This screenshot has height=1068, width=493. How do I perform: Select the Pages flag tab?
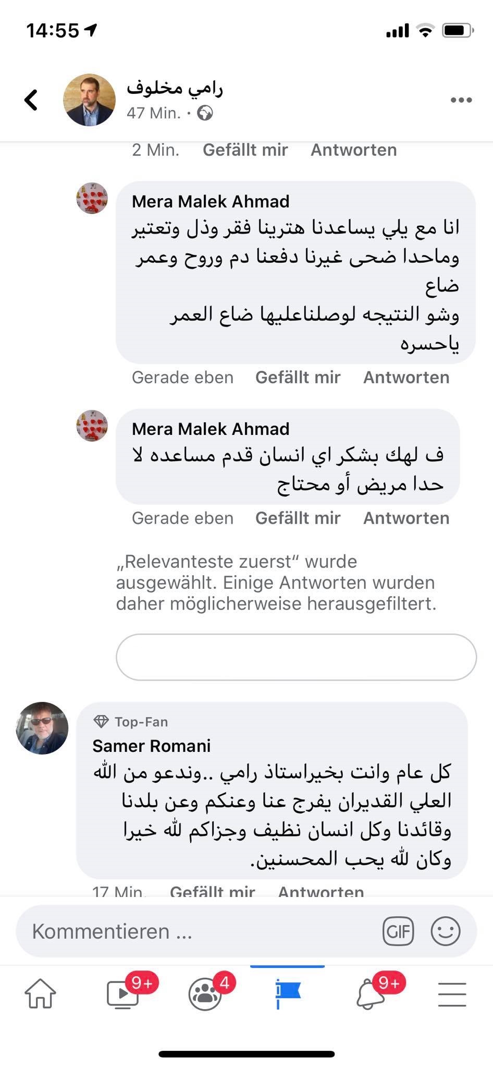[287, 993]
